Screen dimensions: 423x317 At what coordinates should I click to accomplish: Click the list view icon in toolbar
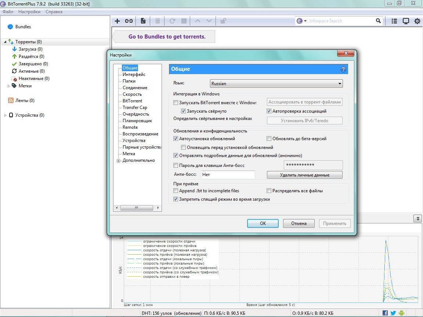pyautogui.click(x=394, y=21)
